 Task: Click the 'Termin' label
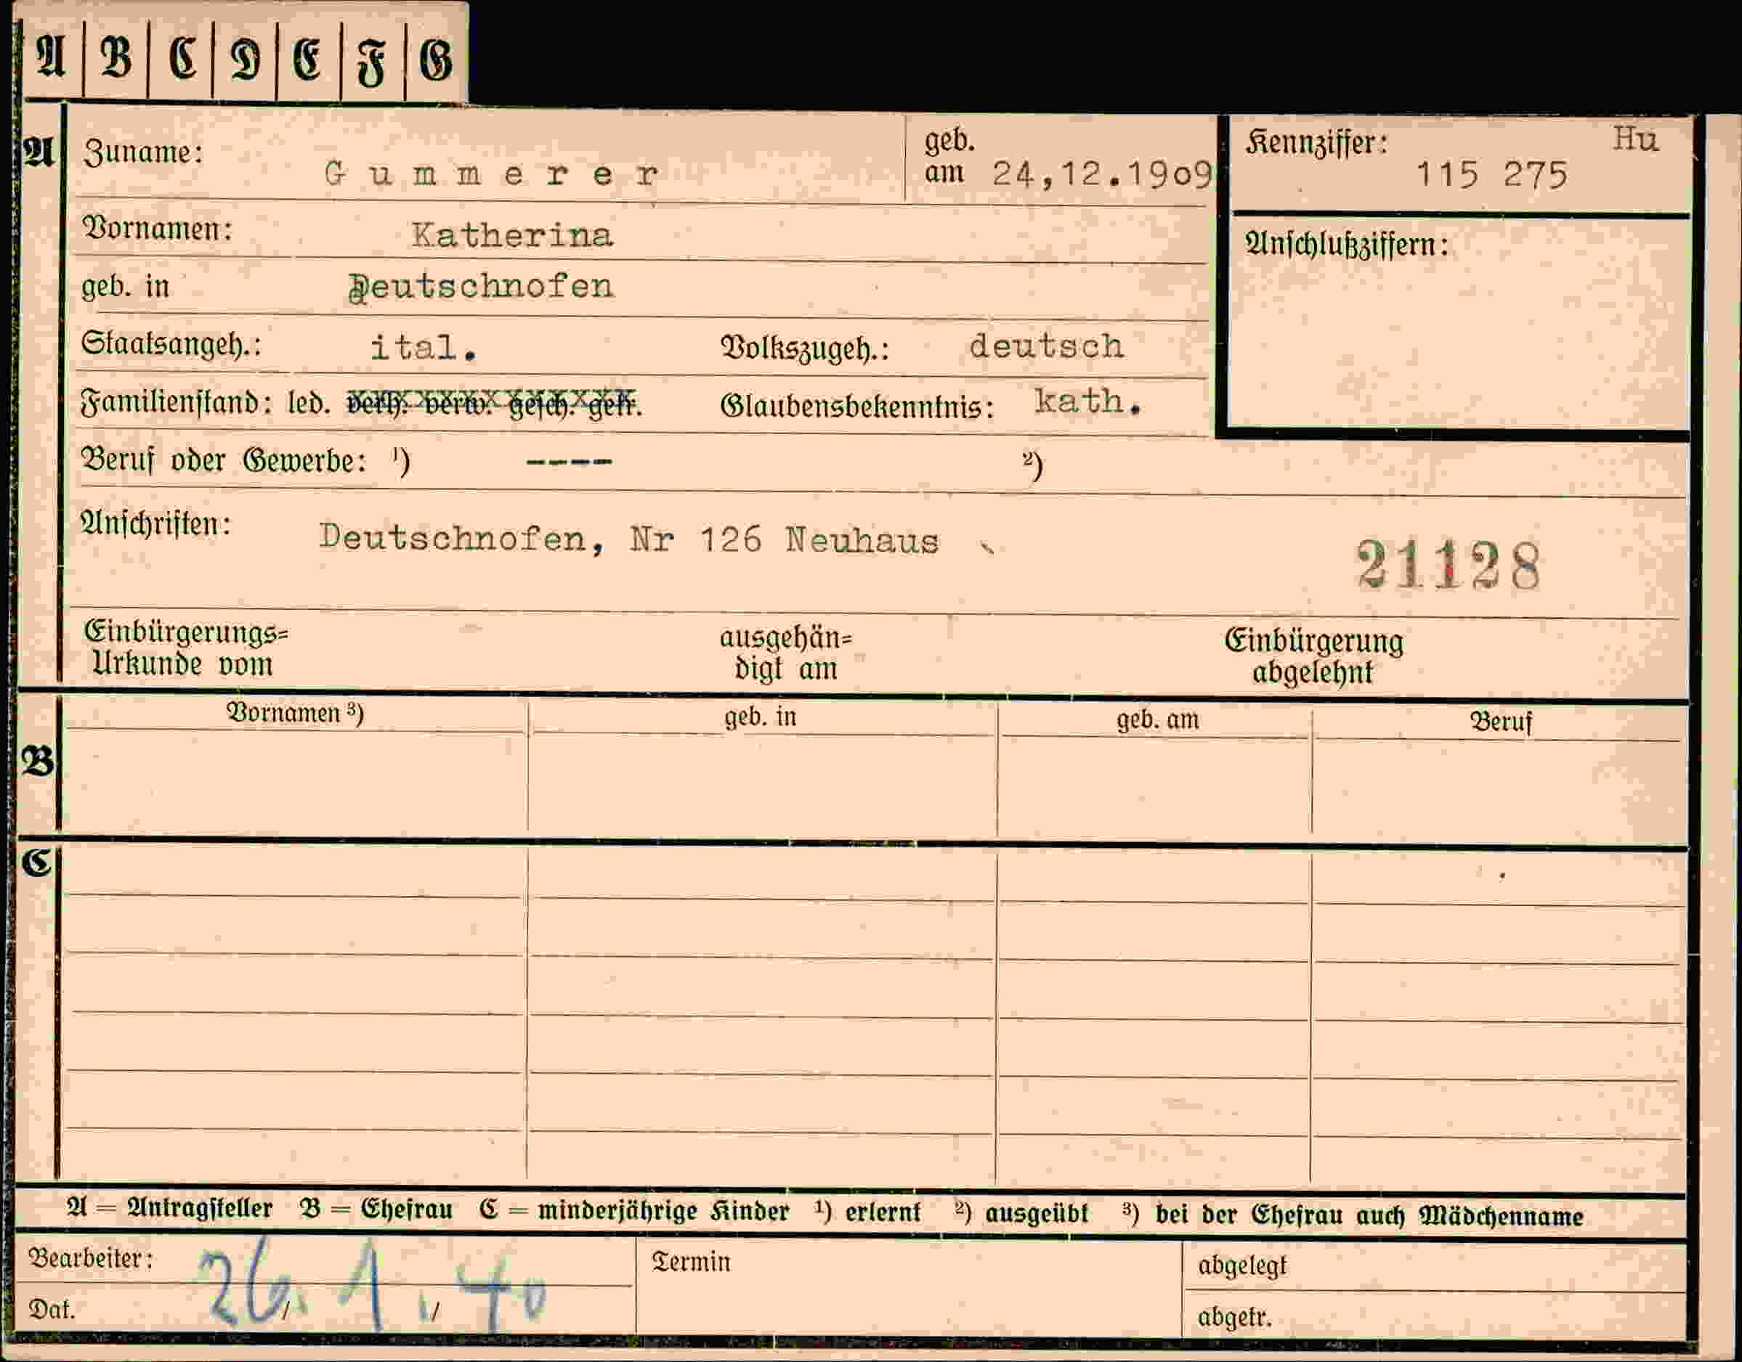[x=691, y=1262]
